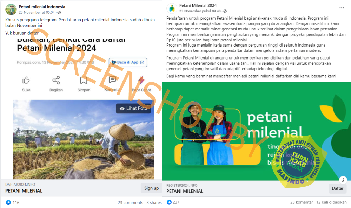Click the like reaction icon showing 116
This screenshot has width=351, height=208.
8,202
